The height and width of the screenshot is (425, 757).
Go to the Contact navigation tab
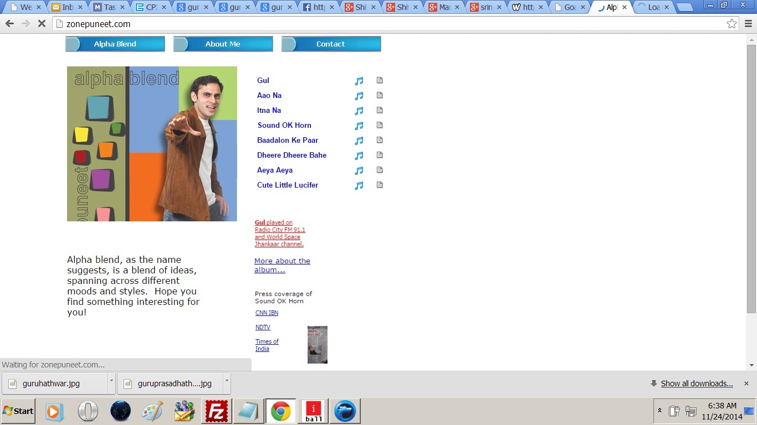[331, 44]
